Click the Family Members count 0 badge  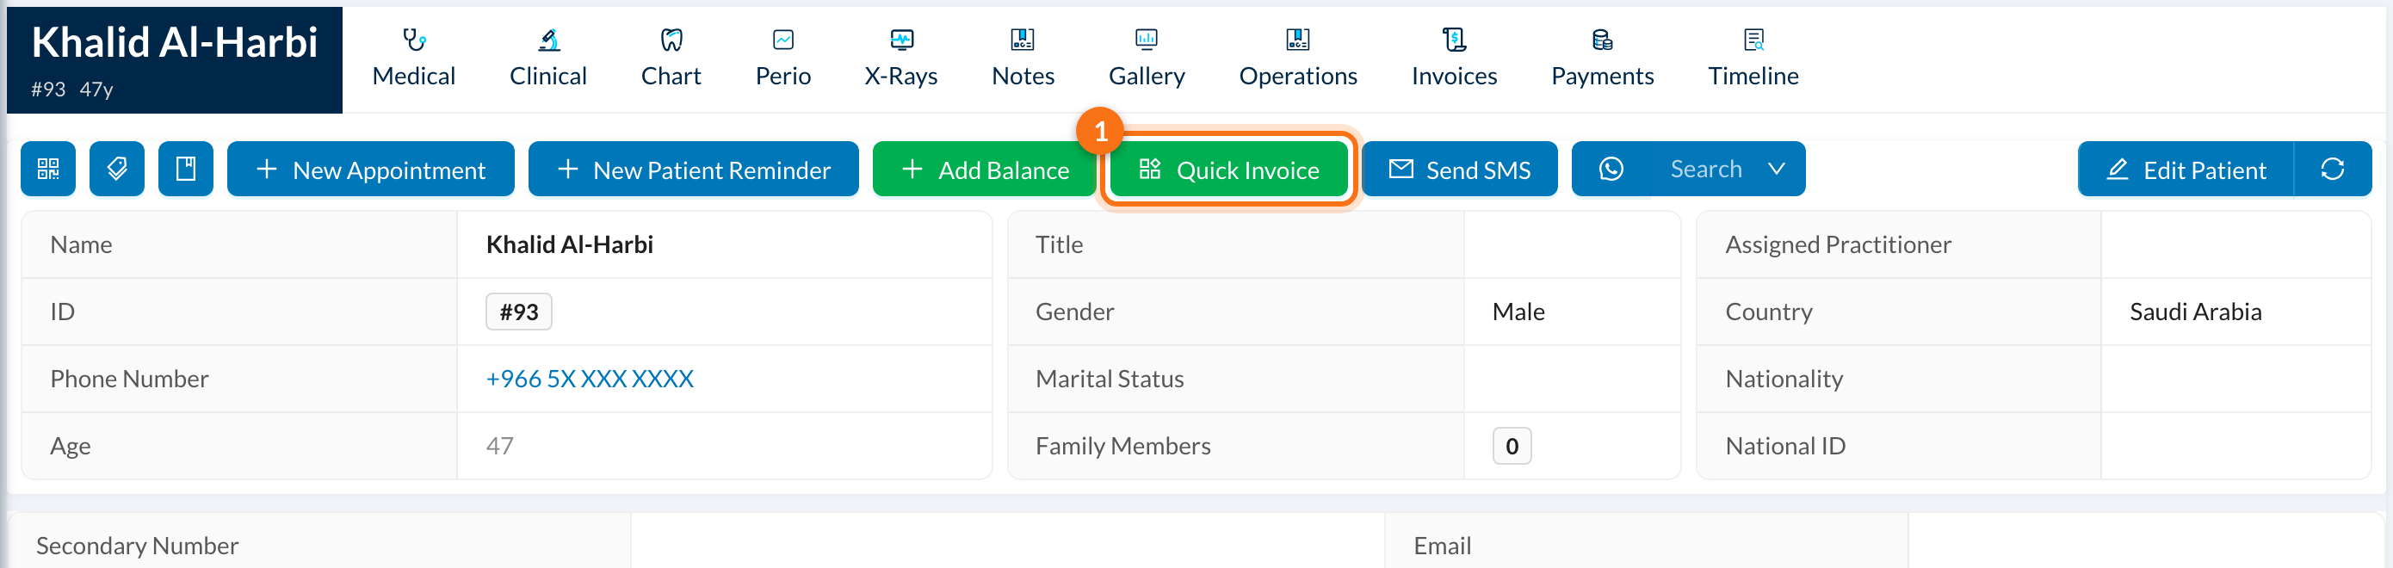click(x=1512, y=447)
